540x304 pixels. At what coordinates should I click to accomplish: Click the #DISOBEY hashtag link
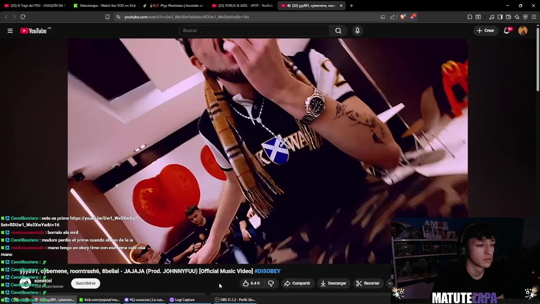pos(267,271)
